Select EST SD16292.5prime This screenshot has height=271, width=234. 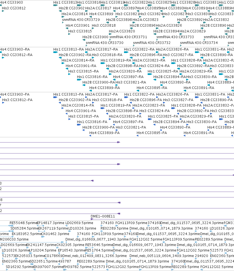point(20,267)
